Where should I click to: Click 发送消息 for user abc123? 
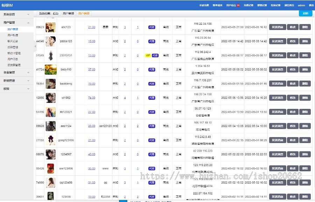(x=278, y=27)
